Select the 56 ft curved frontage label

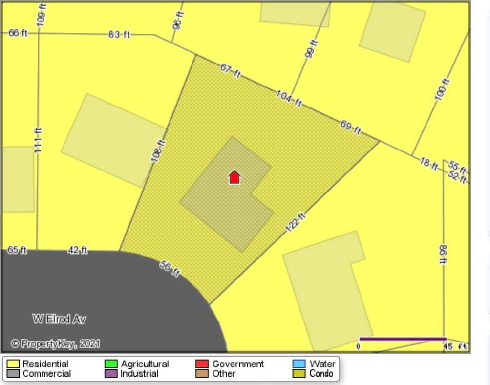coord(170,269)
